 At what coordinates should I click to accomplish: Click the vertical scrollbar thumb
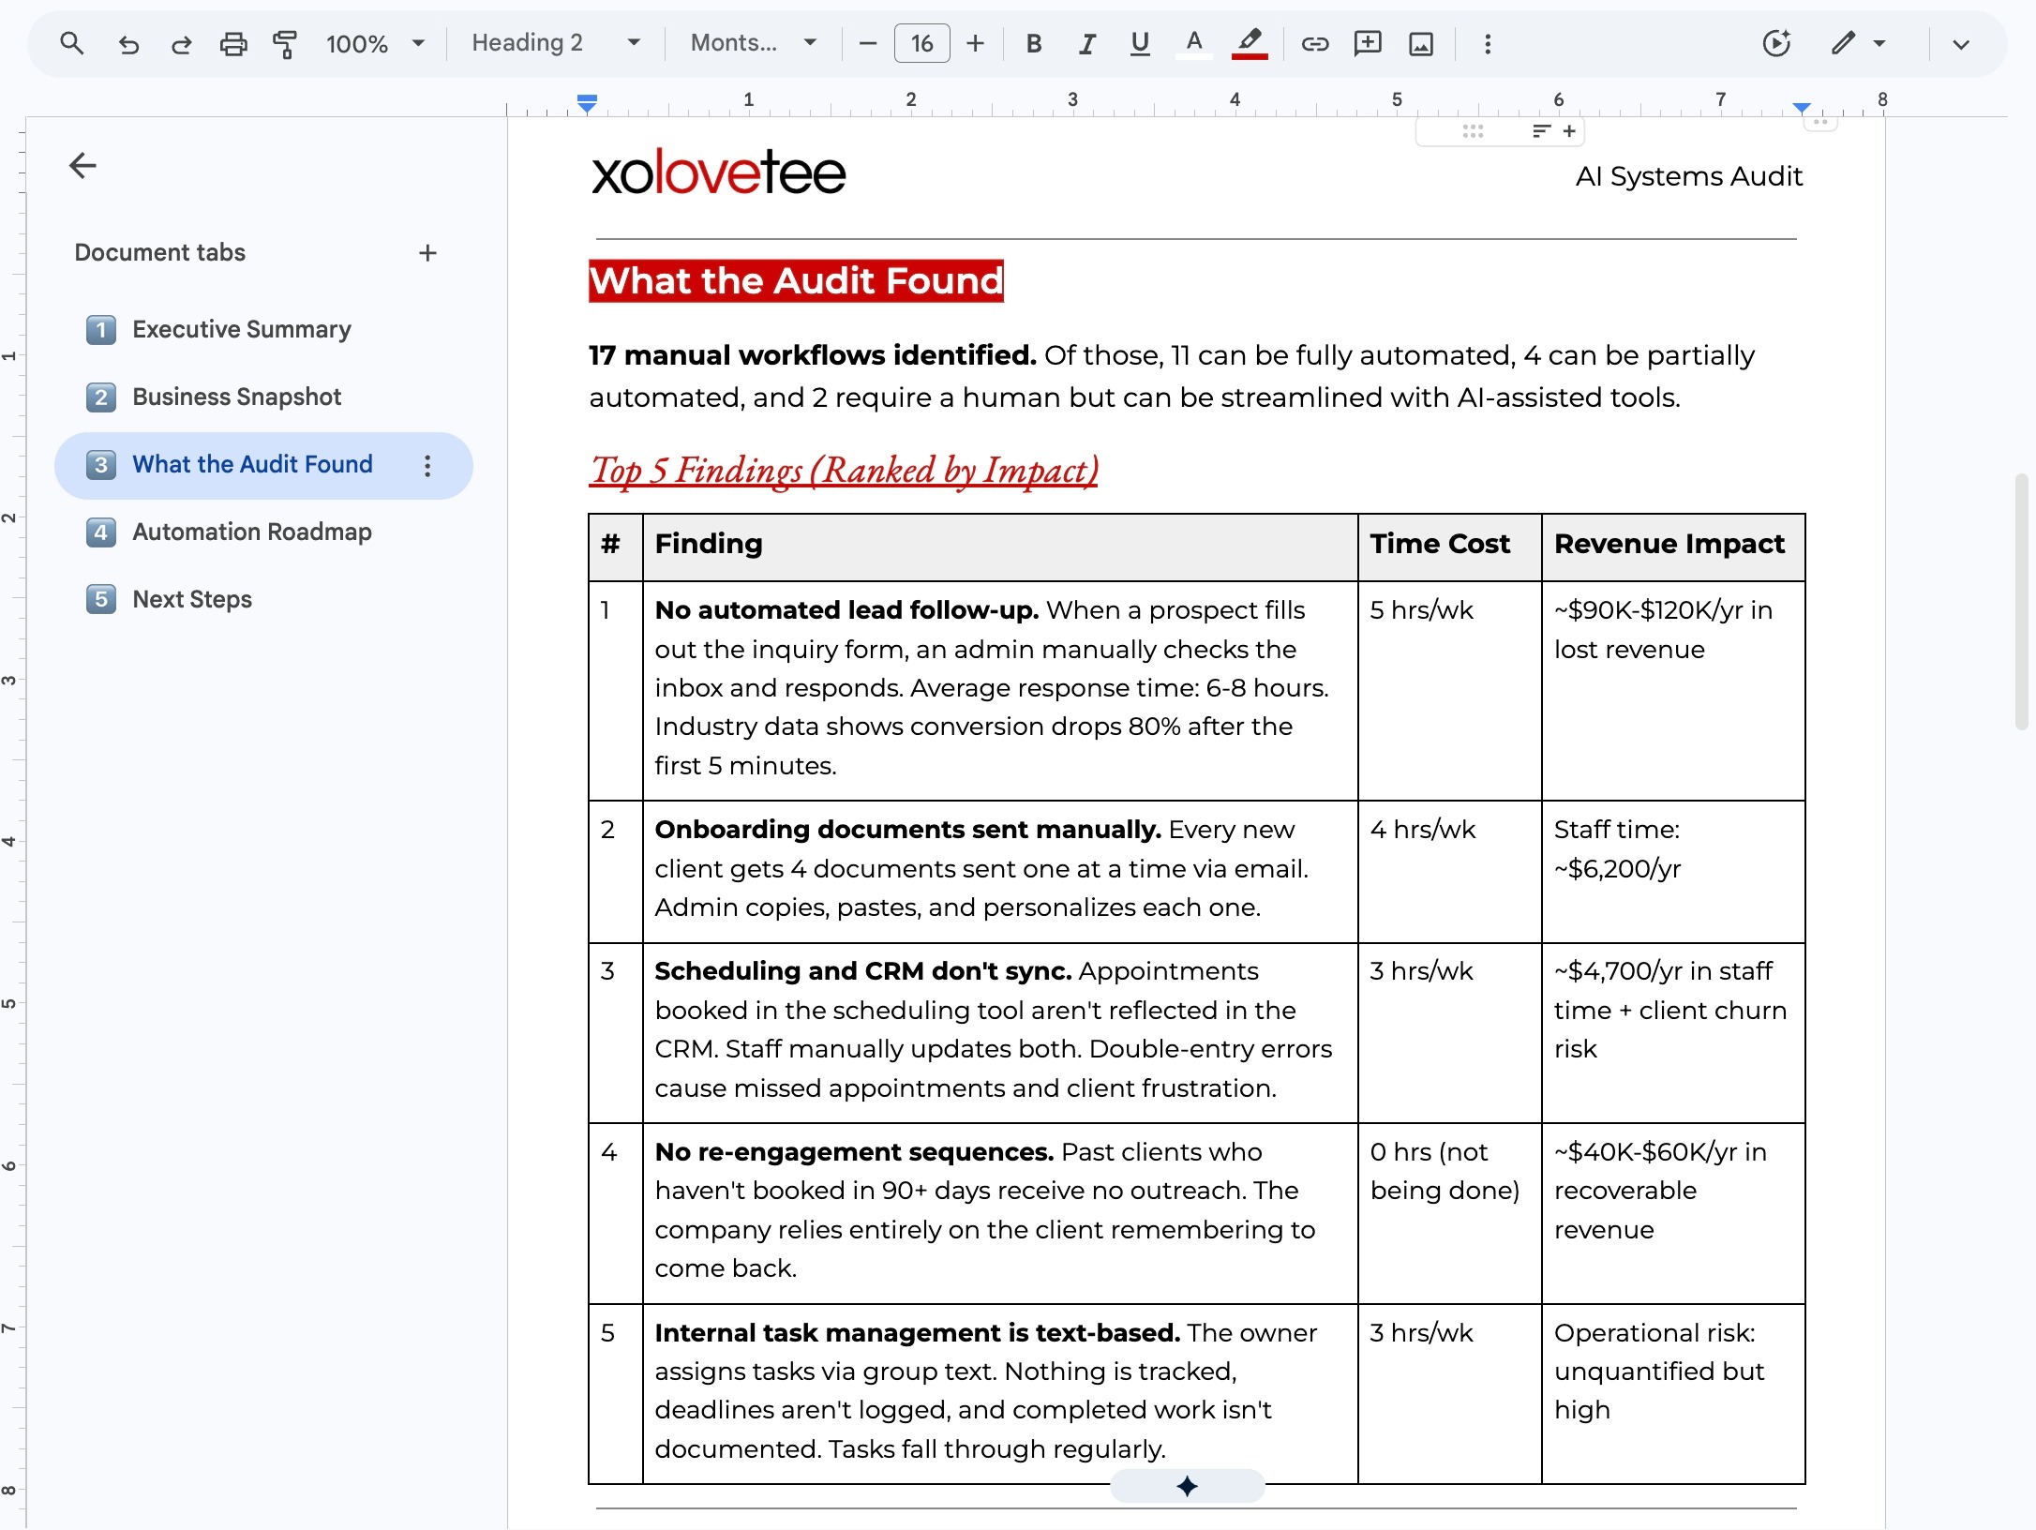(x=2022, y=601)
